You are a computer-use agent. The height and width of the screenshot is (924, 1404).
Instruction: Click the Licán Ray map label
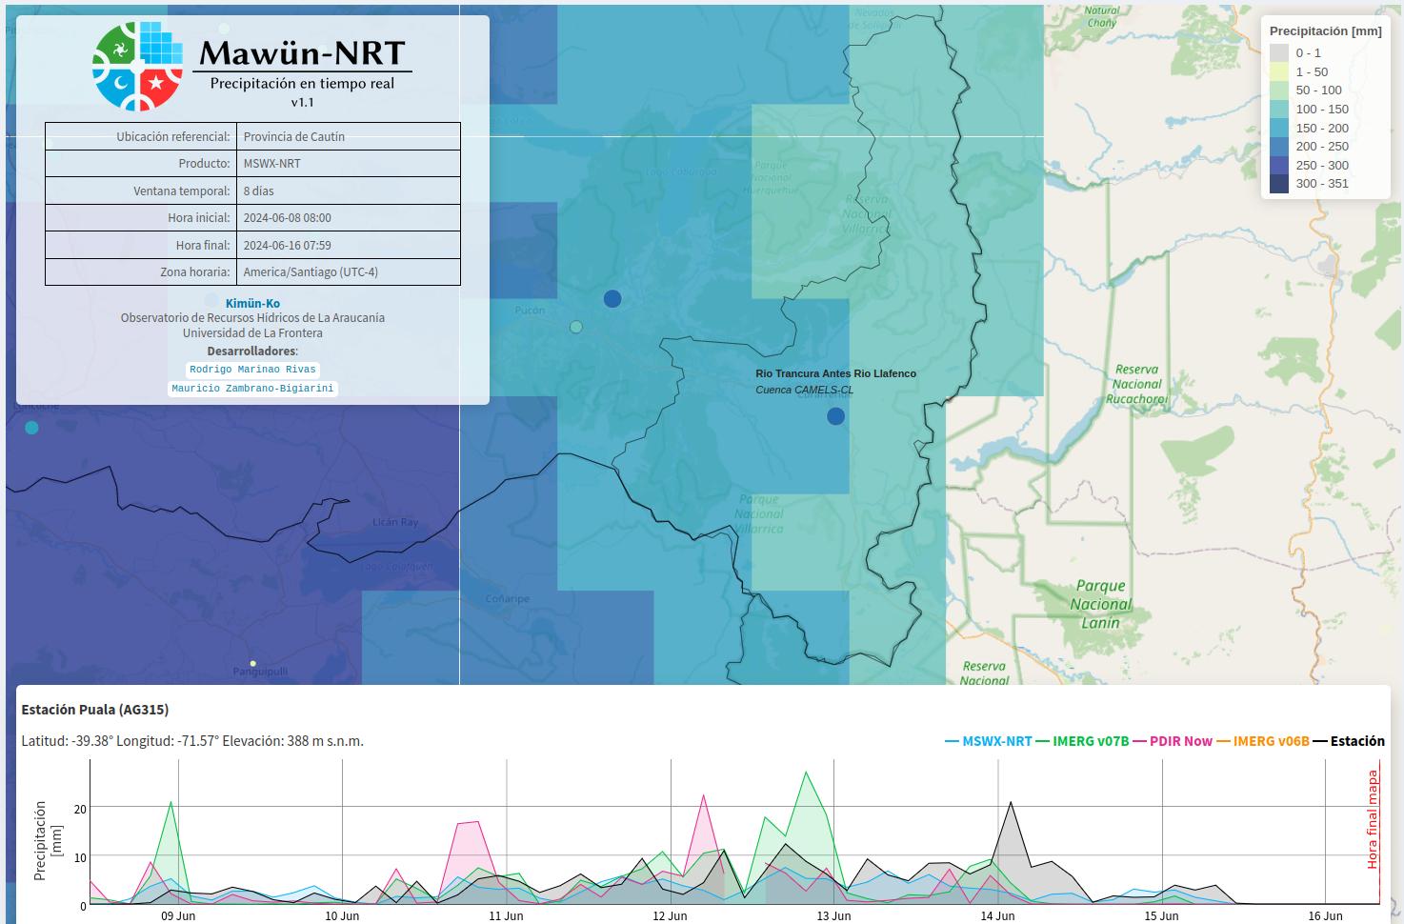point(395,522)
